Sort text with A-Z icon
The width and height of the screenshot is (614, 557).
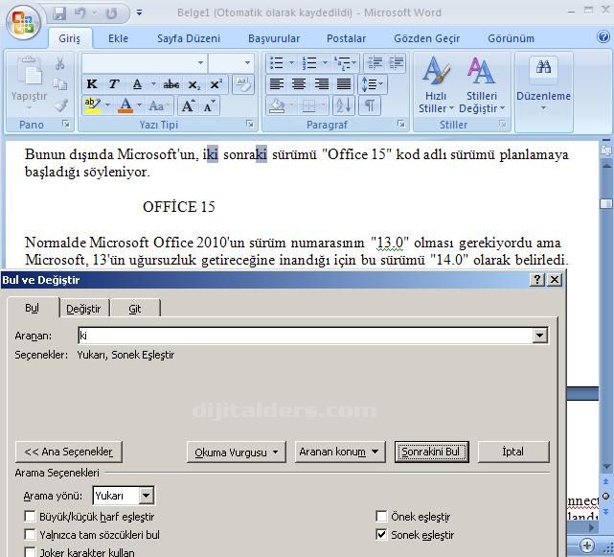[344, 105]
